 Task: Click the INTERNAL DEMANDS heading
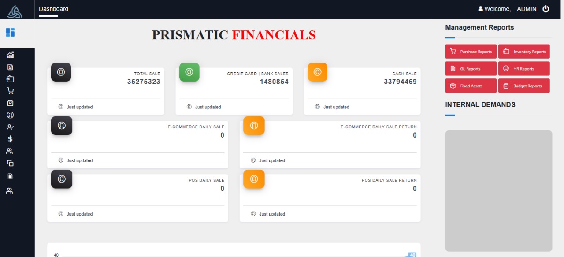[480, 105]
